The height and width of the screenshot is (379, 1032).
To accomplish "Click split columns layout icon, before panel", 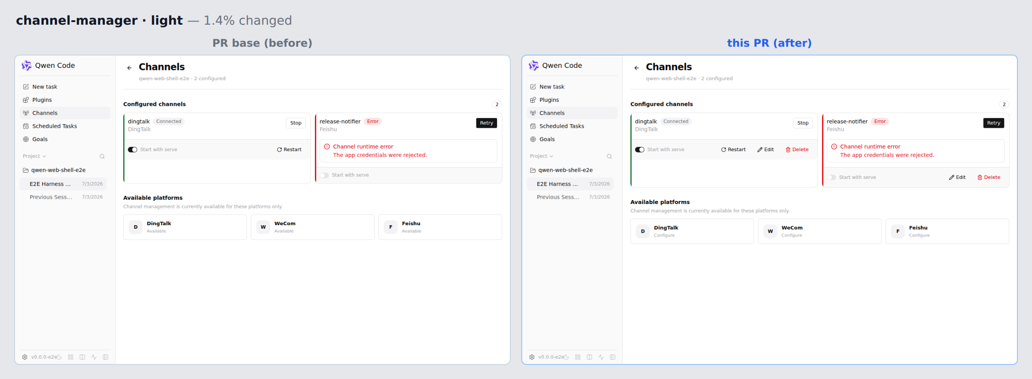I will point(82,357).
